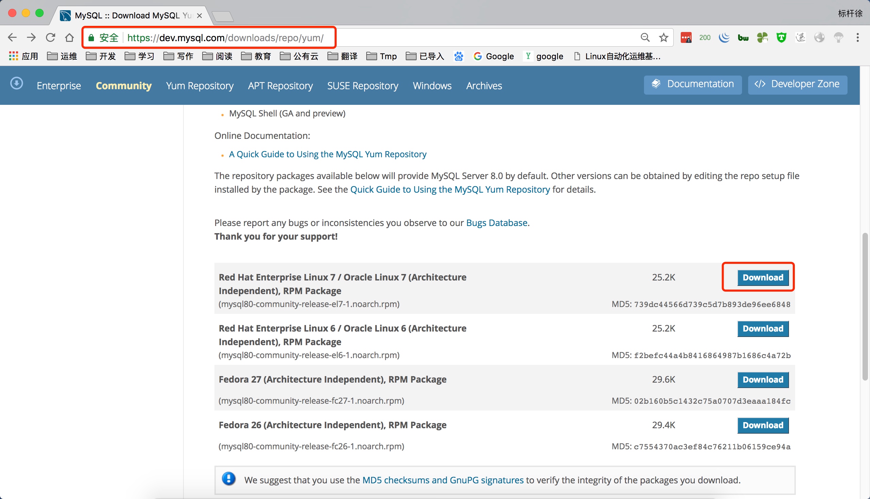Click the browser forward arrow
Screen dimensions: 870x499
point(31,37)
